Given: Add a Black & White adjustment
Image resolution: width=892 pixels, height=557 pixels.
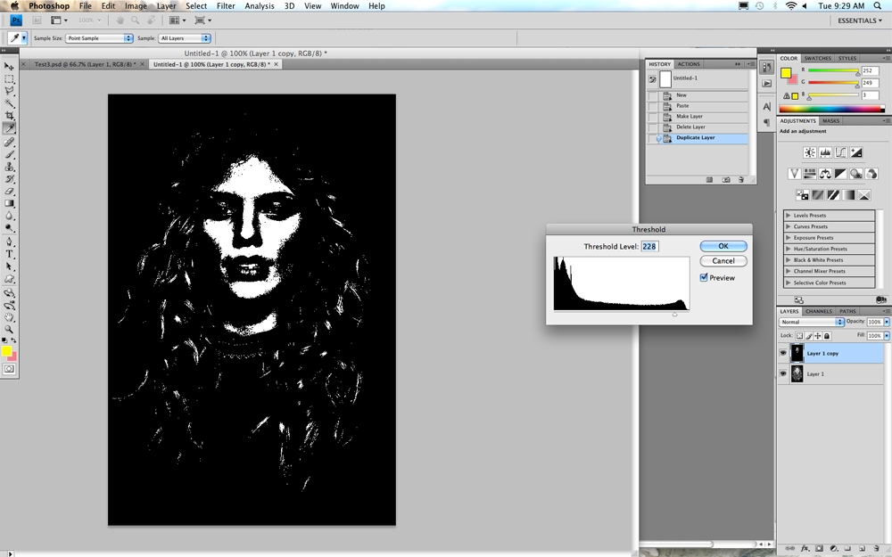Looking at the screenshot, I should coord(840,174).
